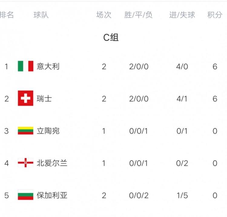The width and height of the screenshot is (227, 217).
Task: Open the 瑞士 team name
Action: [x=44, y=98]
